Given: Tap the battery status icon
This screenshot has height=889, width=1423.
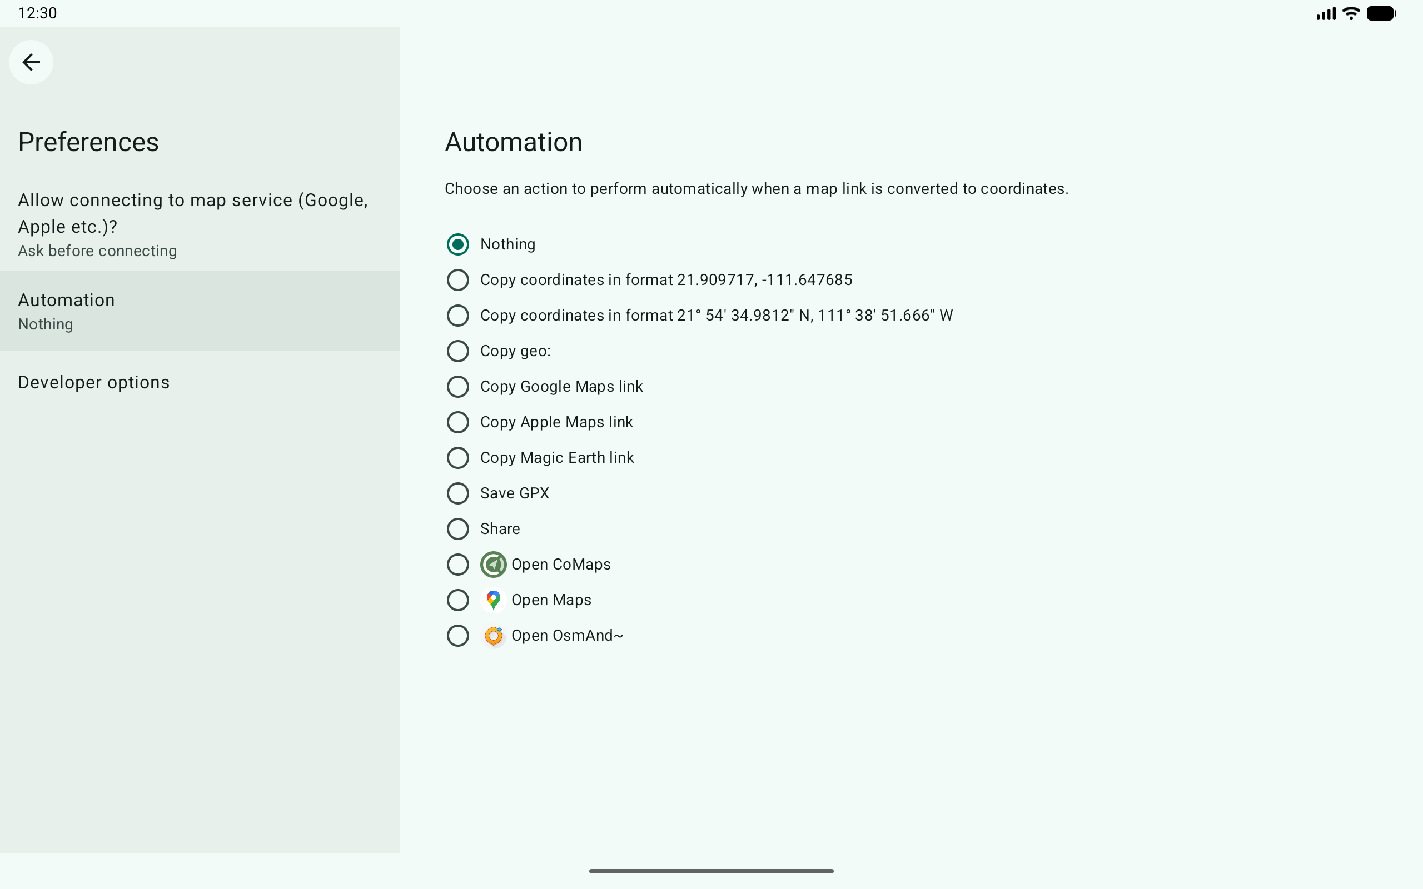Looking at the screenshot, I should [x=1381, y=13].
